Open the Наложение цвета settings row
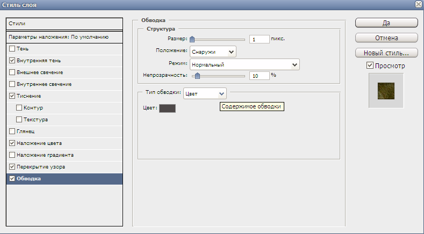The width and height of the screenshot is (424, 234). pyautogui.click(x=64, y=143)
